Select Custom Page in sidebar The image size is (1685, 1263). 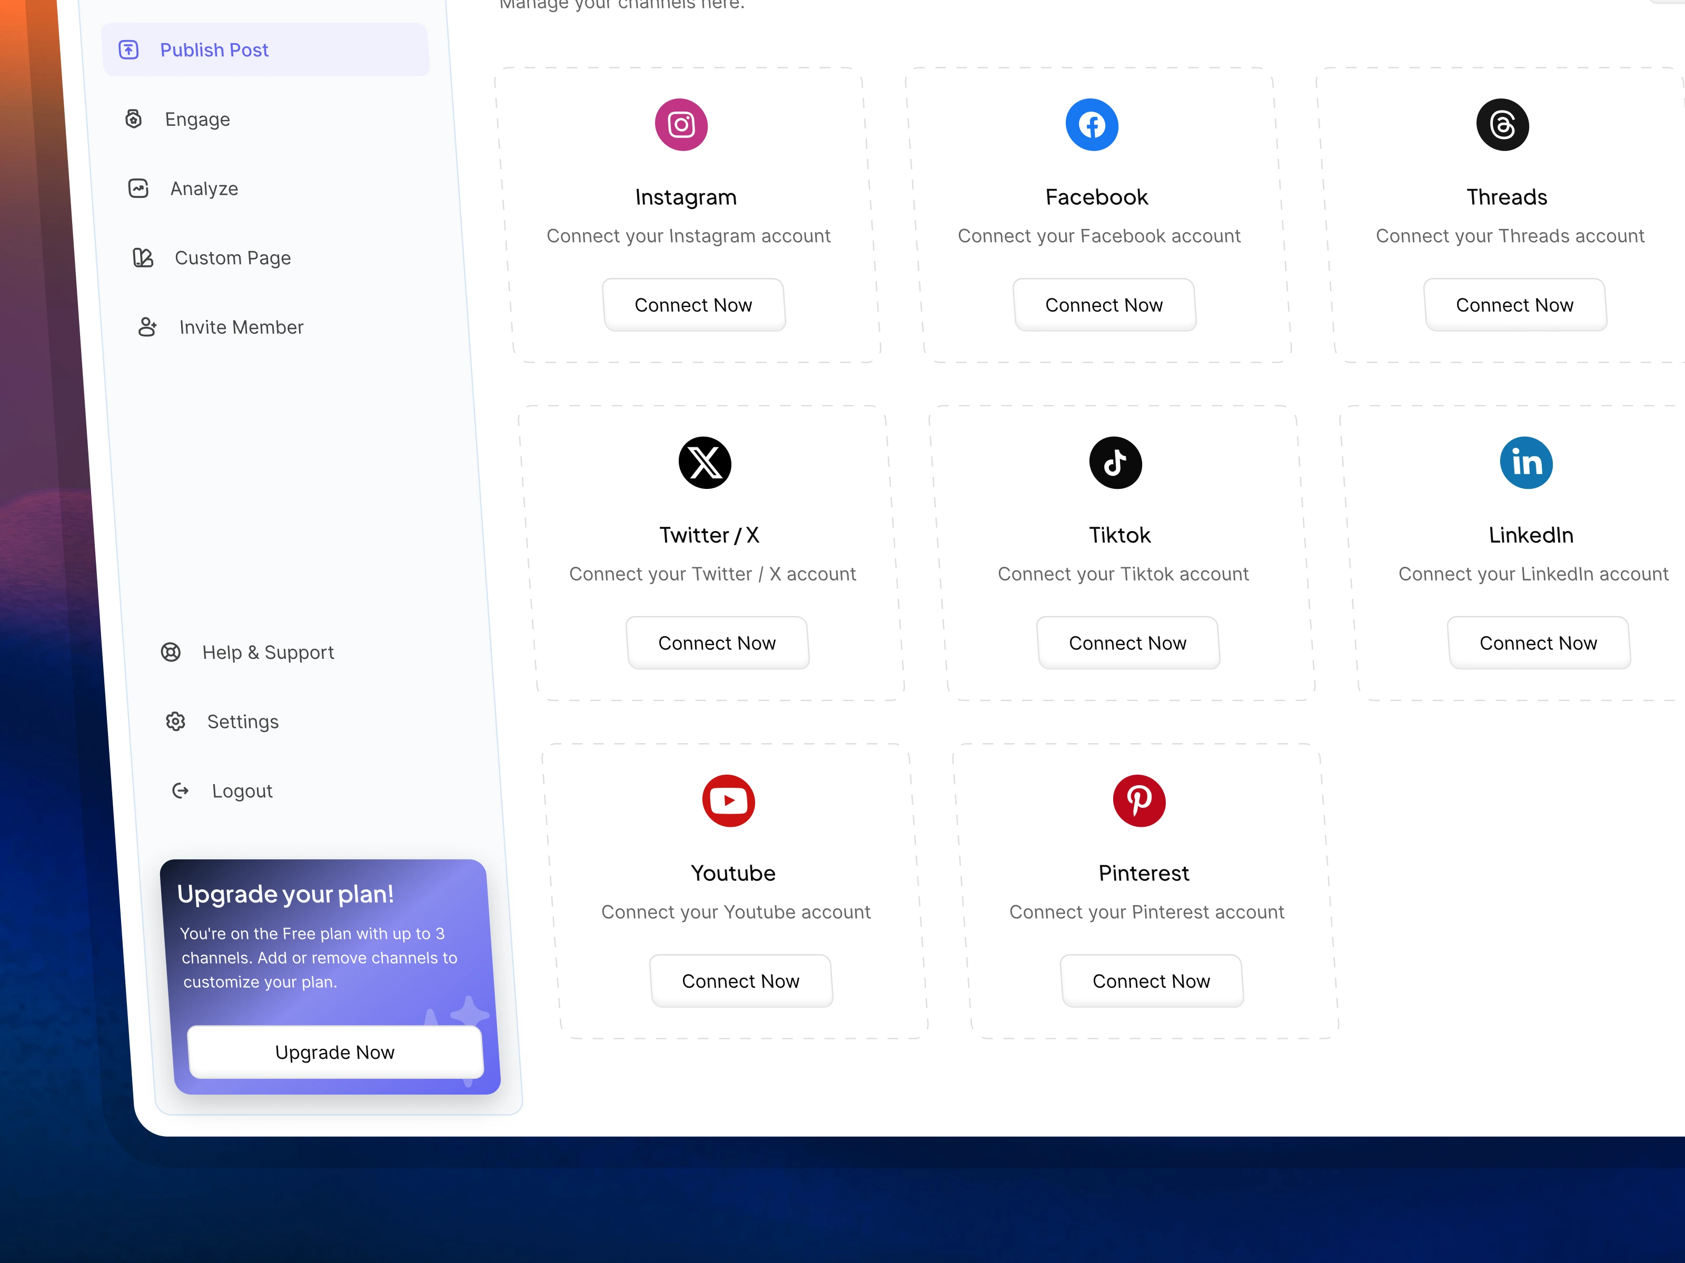pyautogui.click(x=232, y=258)
